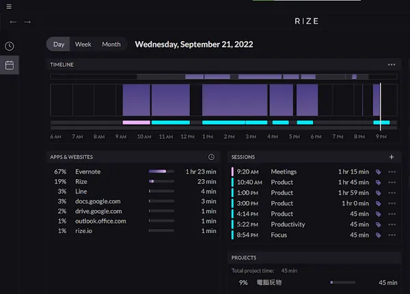Select the docs.google.com row
The width and height of the screenshot is (410, 294).
135,201
